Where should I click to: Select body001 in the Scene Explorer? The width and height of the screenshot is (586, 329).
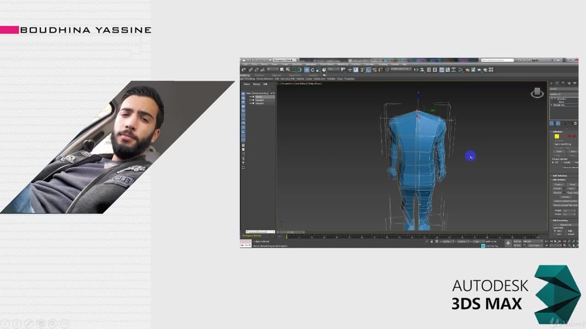click(261, 97)
